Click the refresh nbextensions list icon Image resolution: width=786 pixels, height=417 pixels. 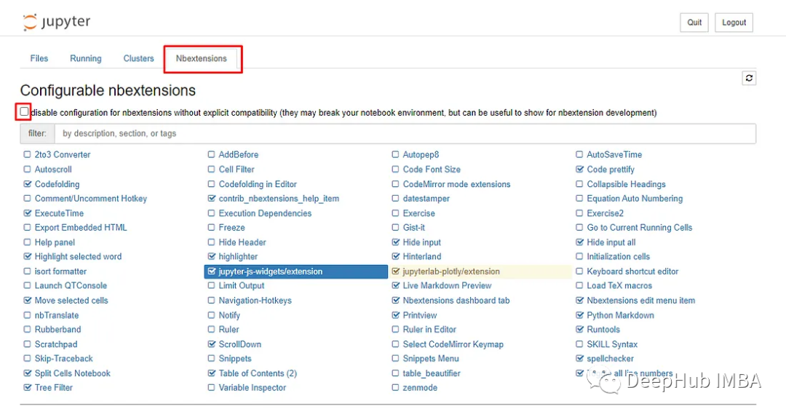tap(749, 78)
